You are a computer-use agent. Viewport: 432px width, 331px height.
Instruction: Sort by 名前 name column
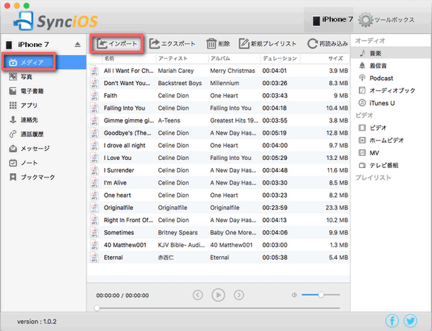[x=110, y=58]
